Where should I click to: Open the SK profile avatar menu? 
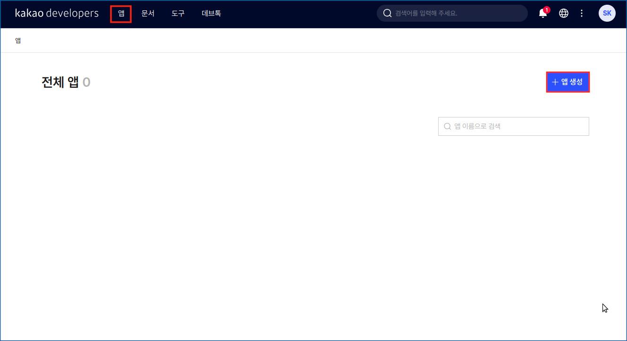tap(607, 14)
